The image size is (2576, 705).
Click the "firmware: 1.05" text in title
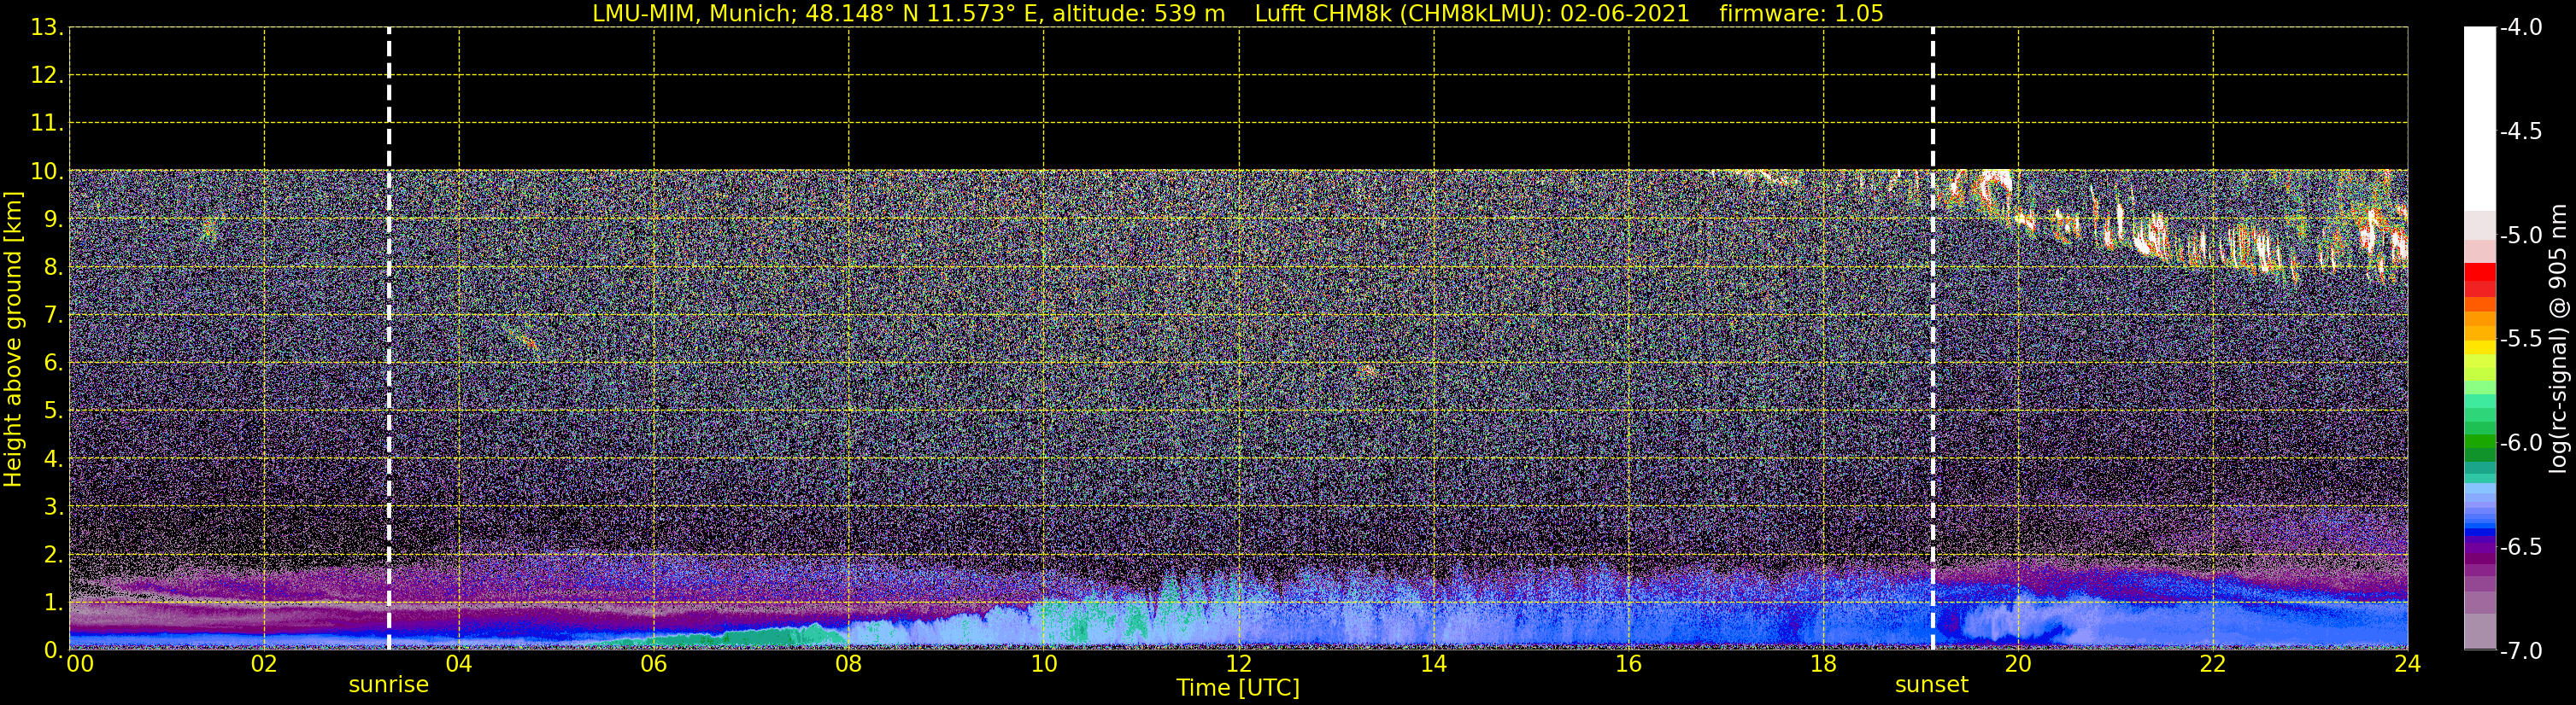coord(1801,14)
